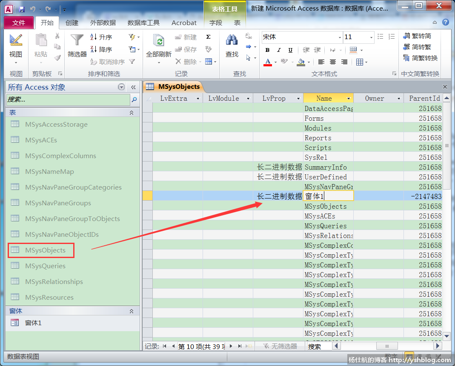This screenshot has height=366, width=455.
Task: Select MSysObjects table in navigation pane
Action: 45,250
